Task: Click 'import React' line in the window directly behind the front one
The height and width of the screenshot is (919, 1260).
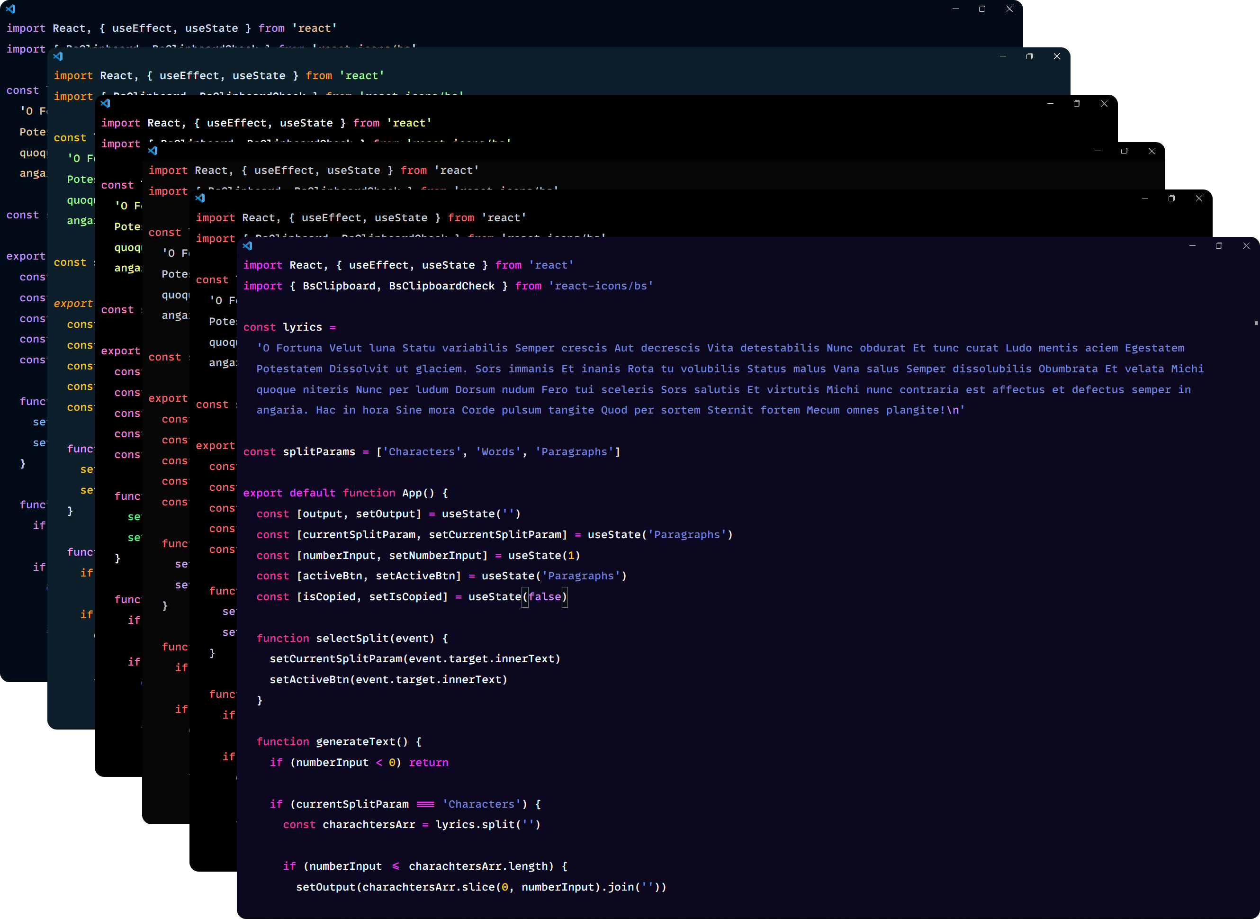Action: click(360, 217)
